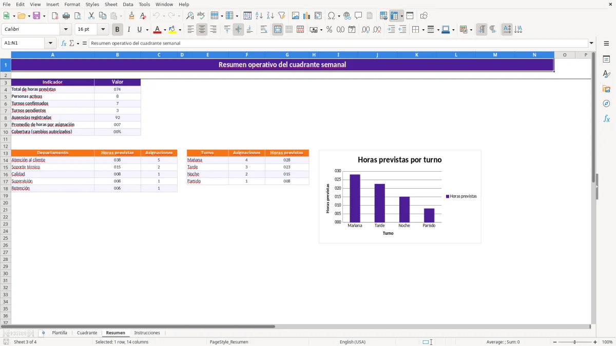The image size is (616, 346).
Task: Click the Insert Pivot Table icon
Action: tap(318, 16)
